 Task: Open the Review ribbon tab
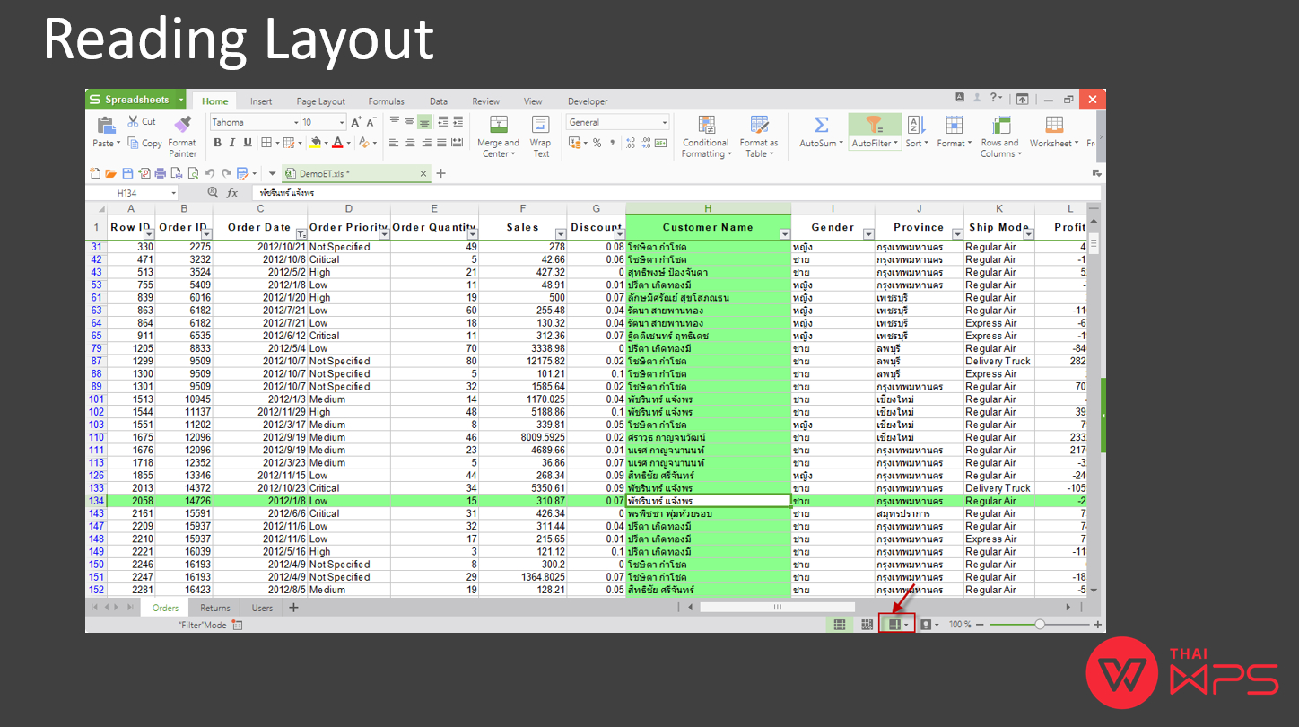[485, 101]
